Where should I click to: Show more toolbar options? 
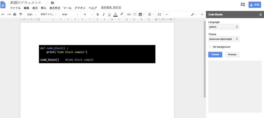pos(167,14)
